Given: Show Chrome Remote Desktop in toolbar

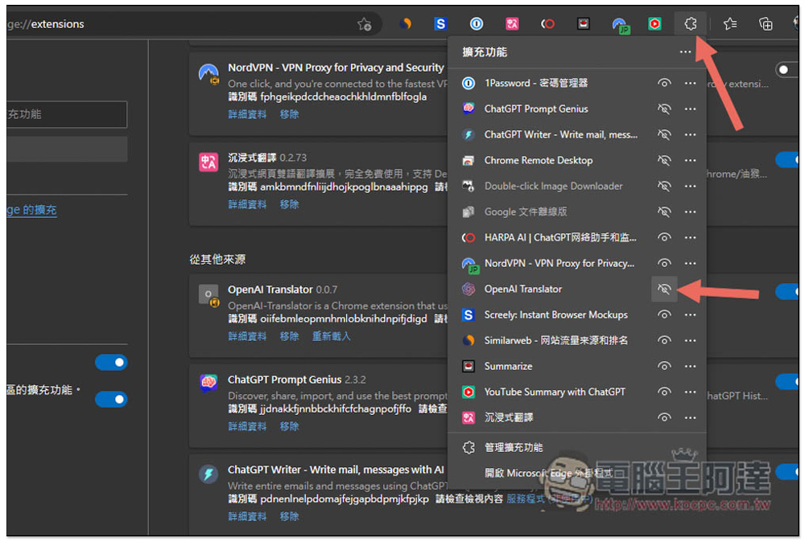Looking at the screenshot, I should coord(664,161).
